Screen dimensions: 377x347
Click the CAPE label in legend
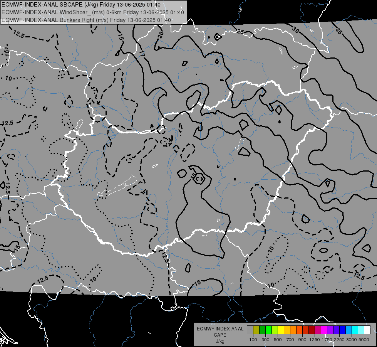coord(220,335)
